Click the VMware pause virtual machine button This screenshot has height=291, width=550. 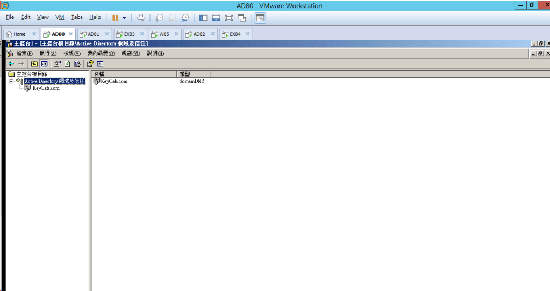coord(115,18)
